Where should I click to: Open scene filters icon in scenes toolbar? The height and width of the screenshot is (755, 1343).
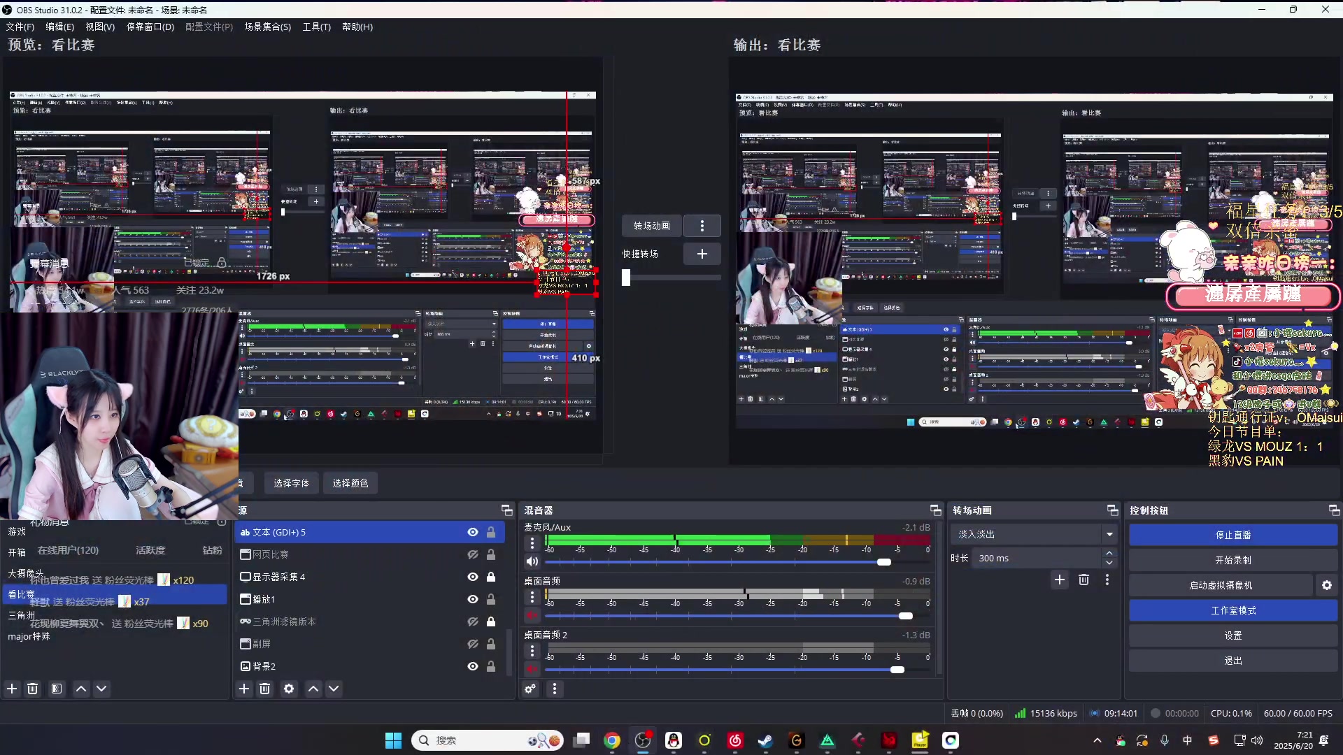(57, 689)
